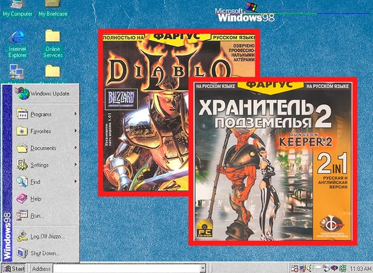Select the Dungeon Keeper 2 cover image

point(273,161)
